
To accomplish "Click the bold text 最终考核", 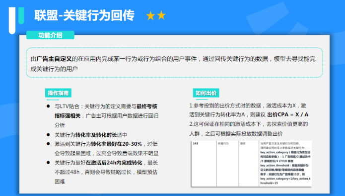I will coord(147,106).
